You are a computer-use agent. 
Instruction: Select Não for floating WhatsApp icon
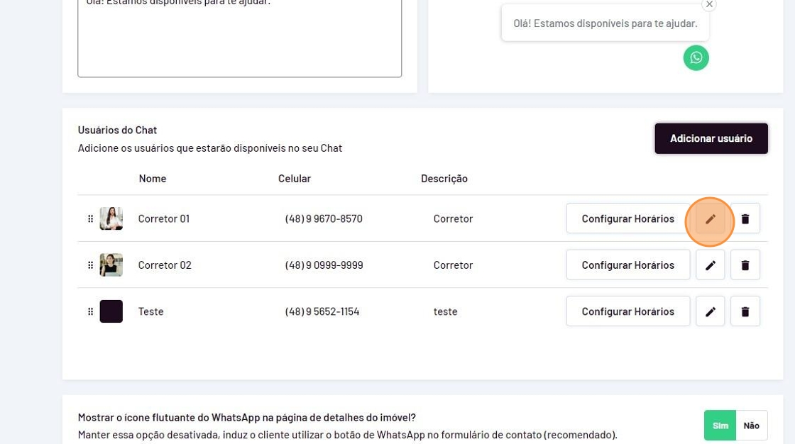(751, 426)
